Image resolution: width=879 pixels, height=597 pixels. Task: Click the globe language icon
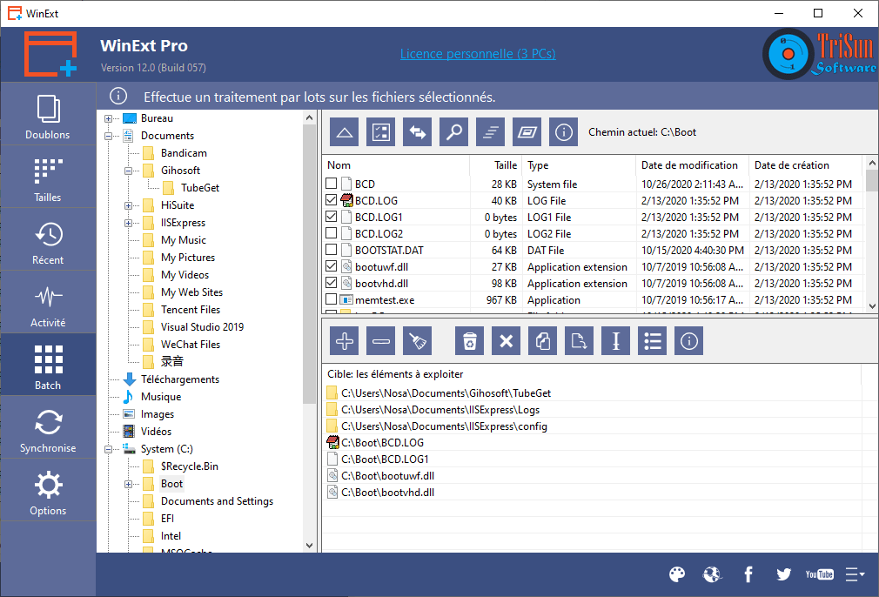click(x=712, y=574)
